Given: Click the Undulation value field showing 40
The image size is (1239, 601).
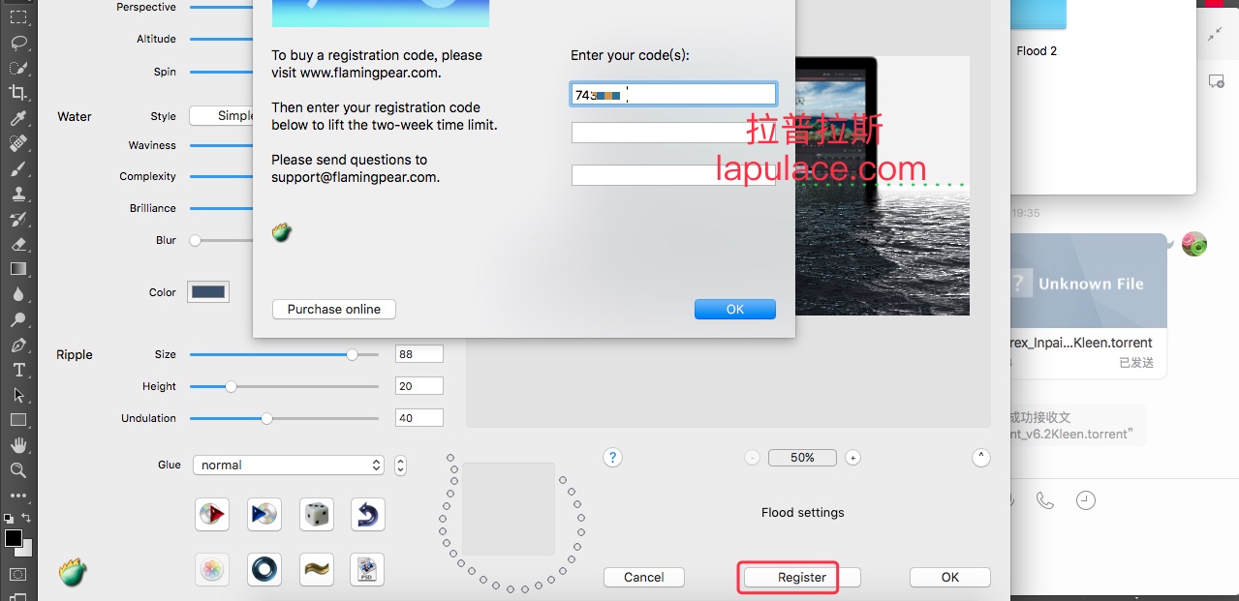Looking at the screenshot, I should [x=419, y=418].
